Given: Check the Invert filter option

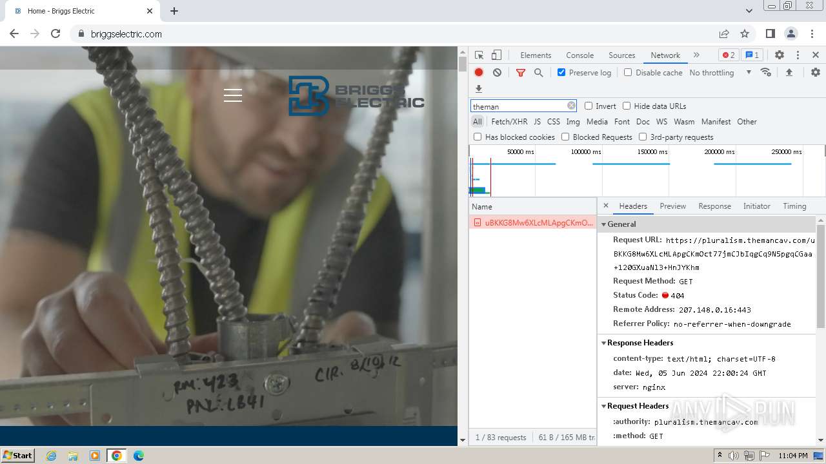Looking at the screenshot, I should [x=589, y=106].
